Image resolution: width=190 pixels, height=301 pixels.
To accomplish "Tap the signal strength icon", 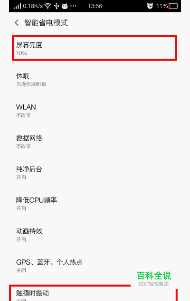I will 17,6.
